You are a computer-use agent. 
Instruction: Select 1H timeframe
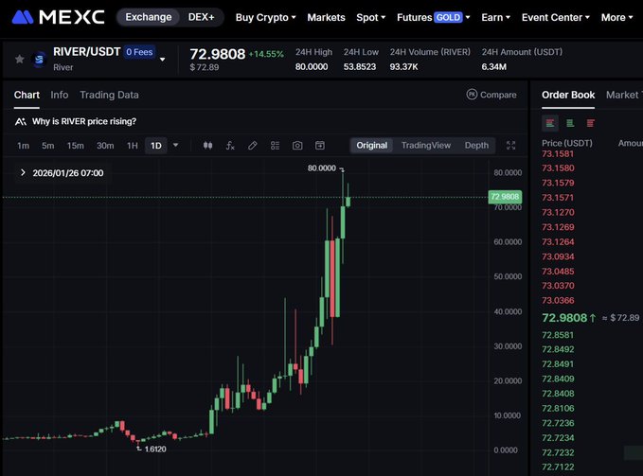point(132,146)
